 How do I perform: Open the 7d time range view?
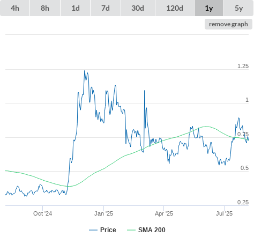106,8
